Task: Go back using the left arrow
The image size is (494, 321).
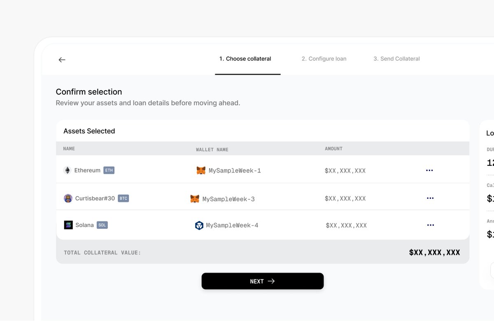Action: (62, 60)
